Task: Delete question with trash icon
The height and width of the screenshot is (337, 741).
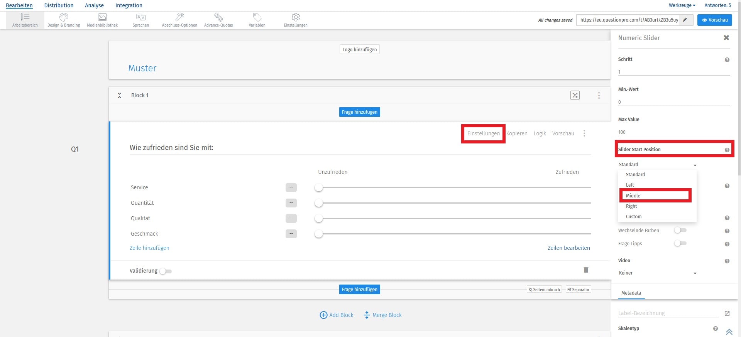Action: point(586,270)
